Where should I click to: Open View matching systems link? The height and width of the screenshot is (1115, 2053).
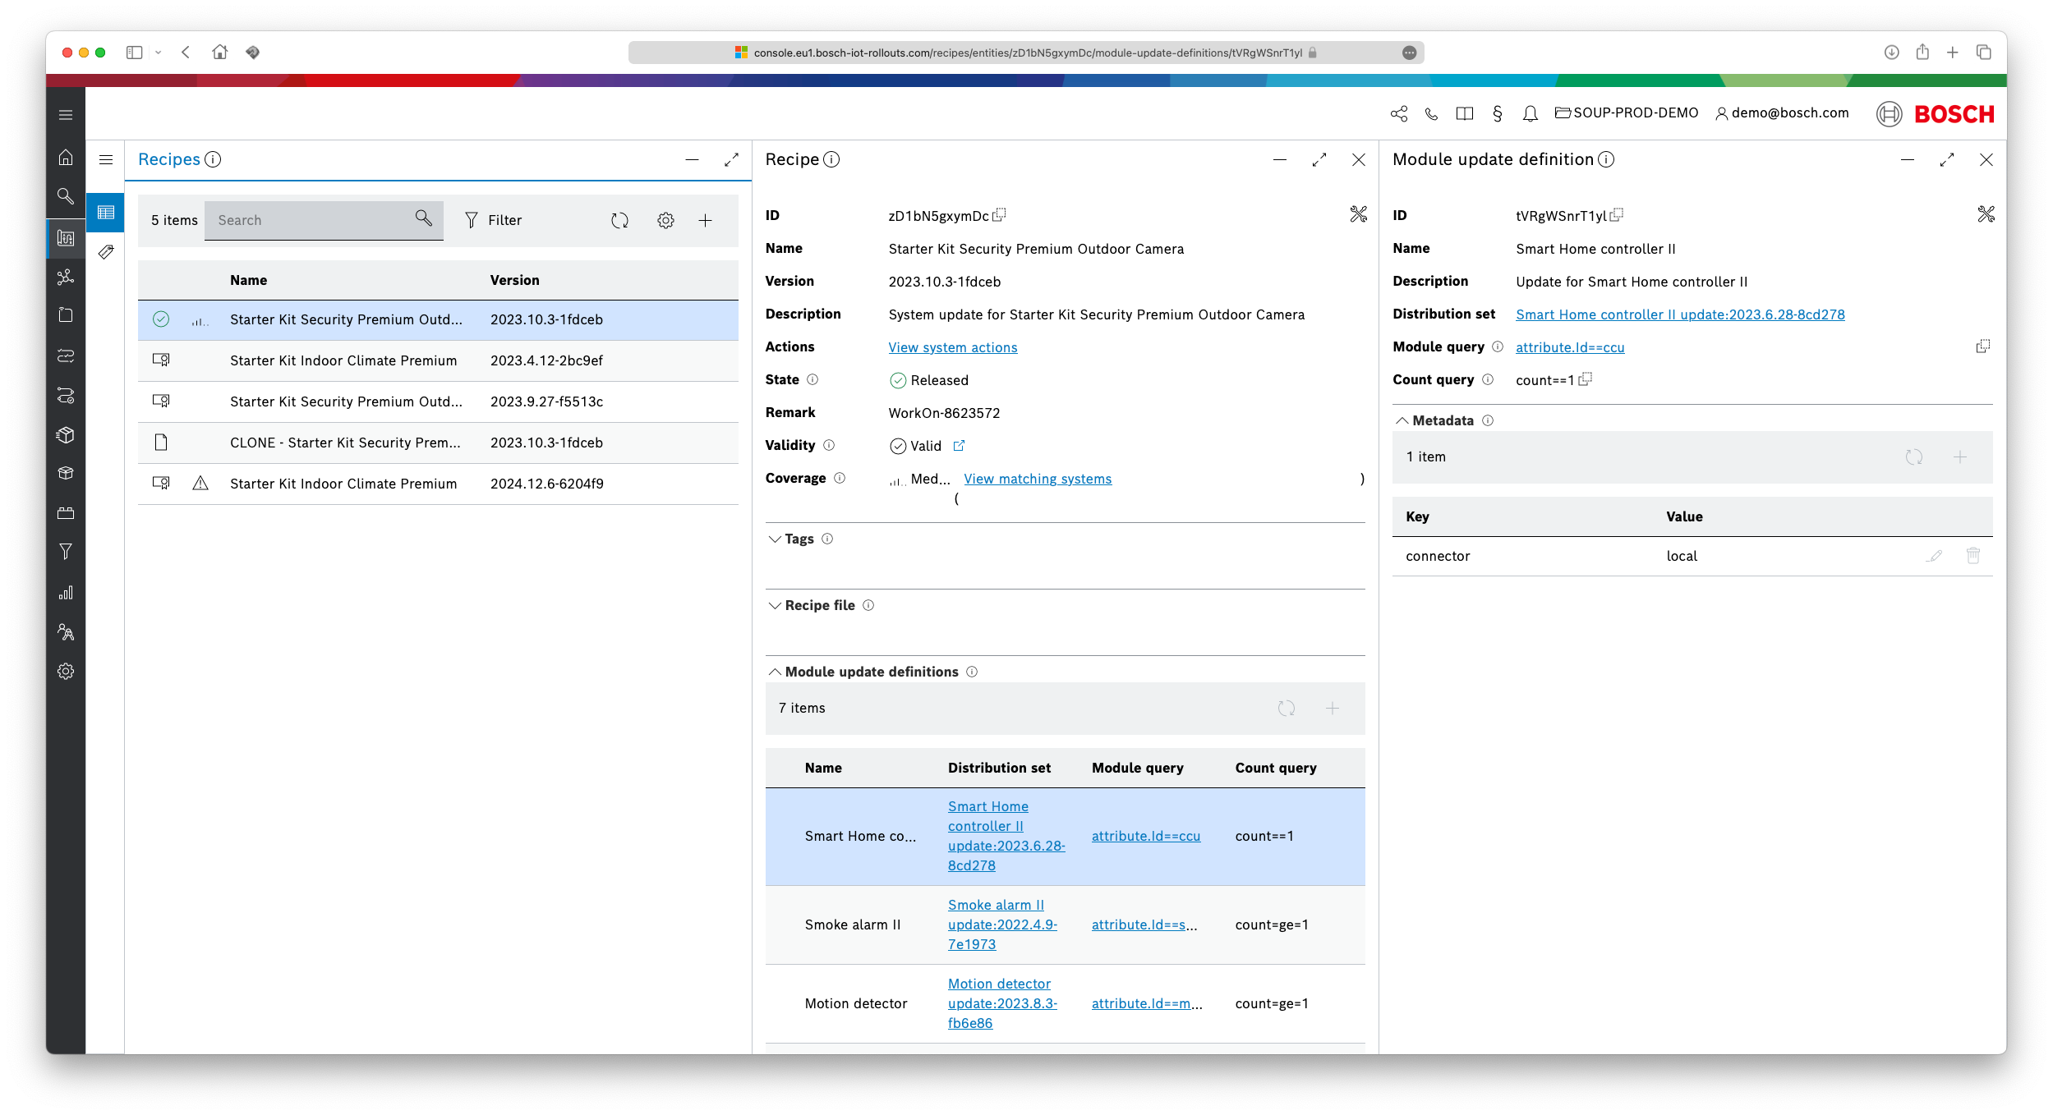click(1037, 479)
